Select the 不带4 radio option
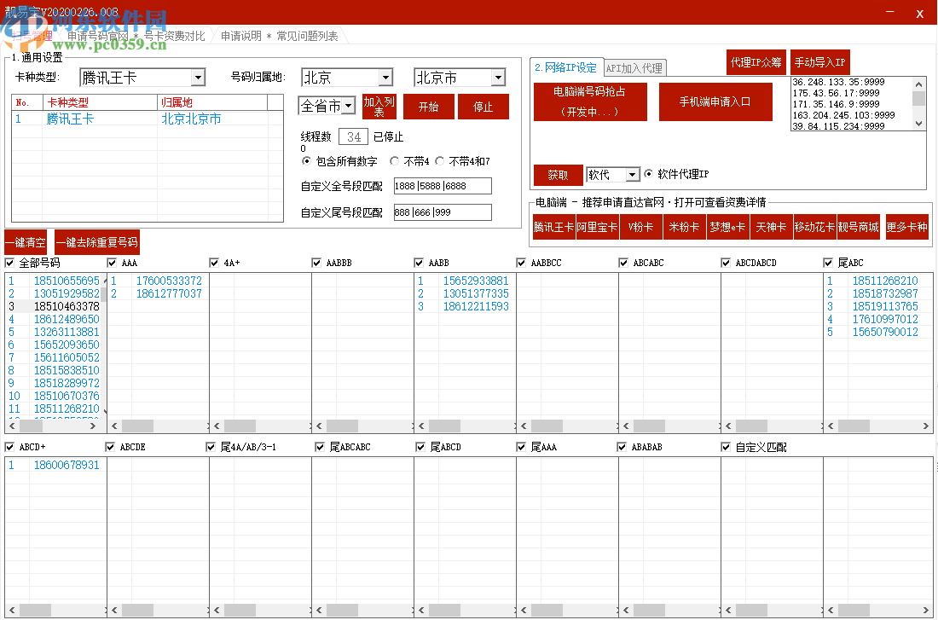The image size is (938, 620). coord(395,161)
